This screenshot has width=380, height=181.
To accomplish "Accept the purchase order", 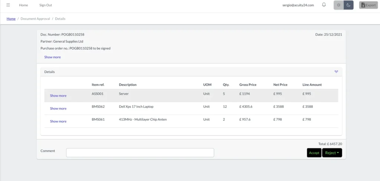I will click(x=314, y=153).
